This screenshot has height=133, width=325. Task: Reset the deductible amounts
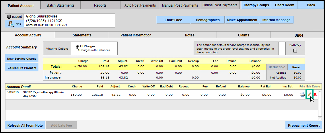296,67
